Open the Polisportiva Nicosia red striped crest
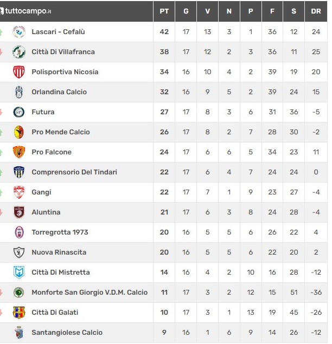This screenshot has width=332, height=344. pyautogui.click(x=19, y=72)
